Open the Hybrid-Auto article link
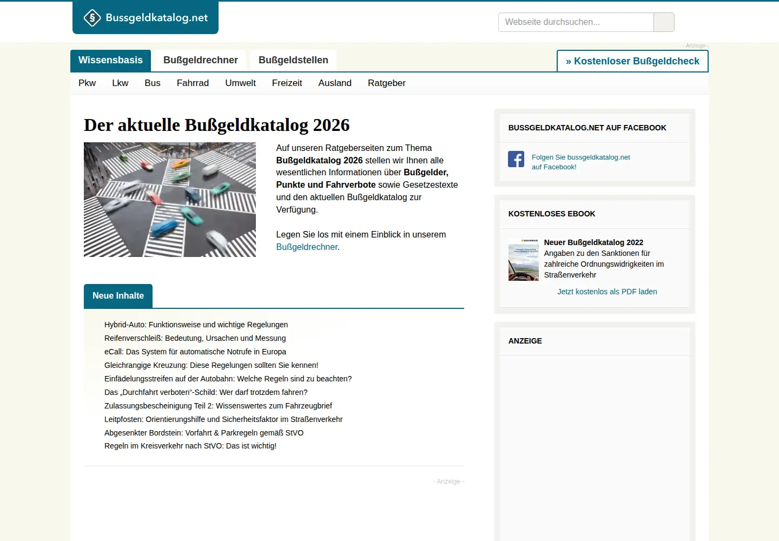 pyautogui.click(x=196, y=325)
